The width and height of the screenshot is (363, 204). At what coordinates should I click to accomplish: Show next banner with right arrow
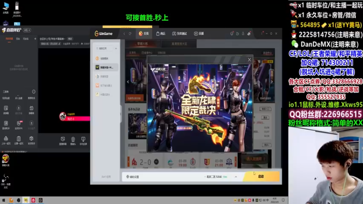[x=272, y=82]
